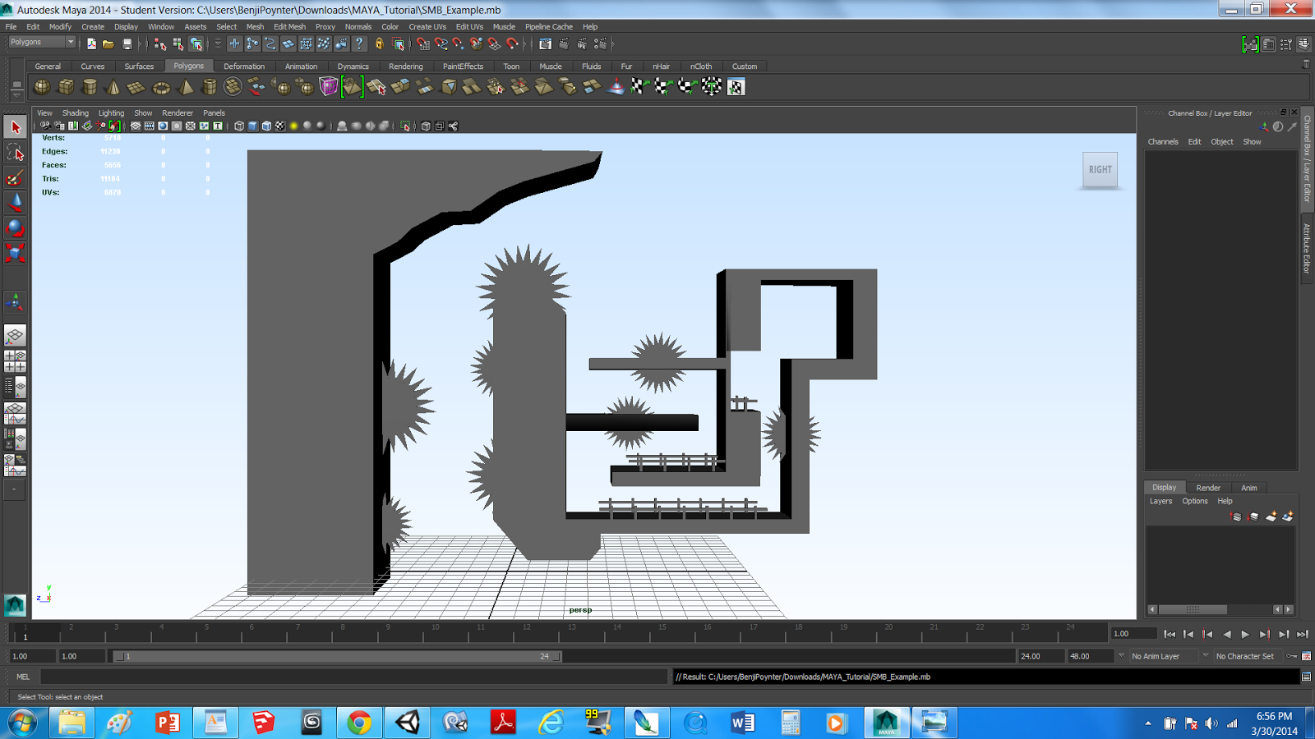Screen dimensions: 1315x739
Task: Create a polygon cylinder from the shelf
Action: 90,86
